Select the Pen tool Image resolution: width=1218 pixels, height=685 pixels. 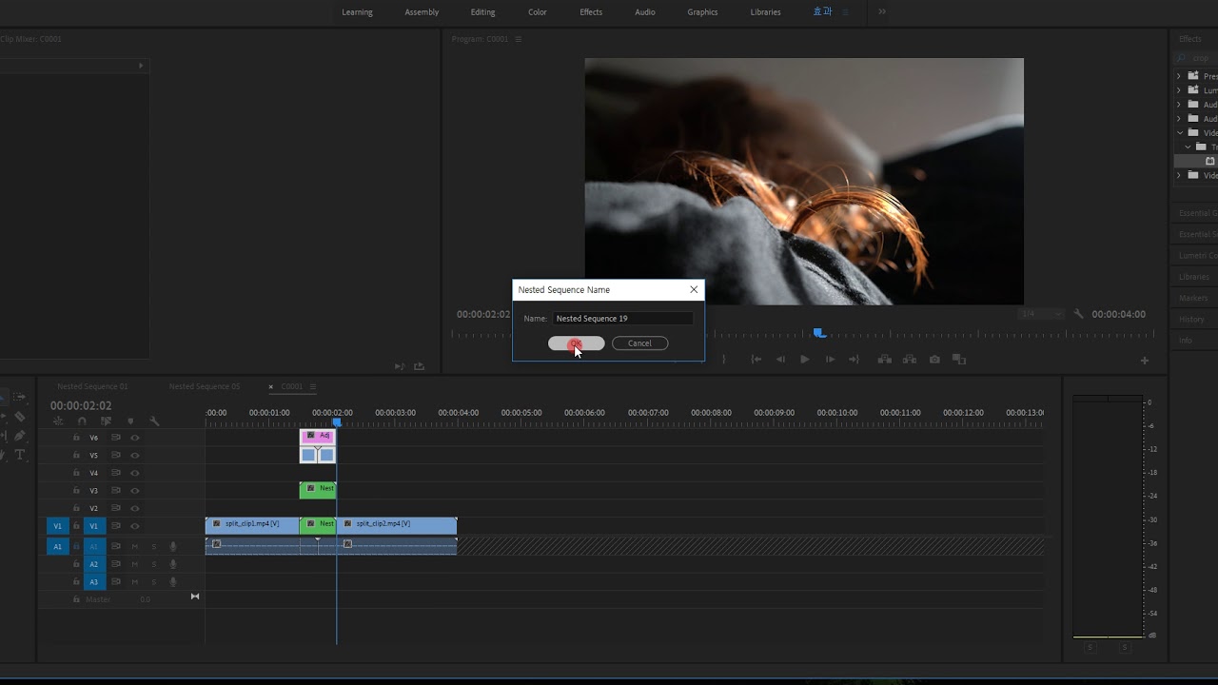pos(20,436)
